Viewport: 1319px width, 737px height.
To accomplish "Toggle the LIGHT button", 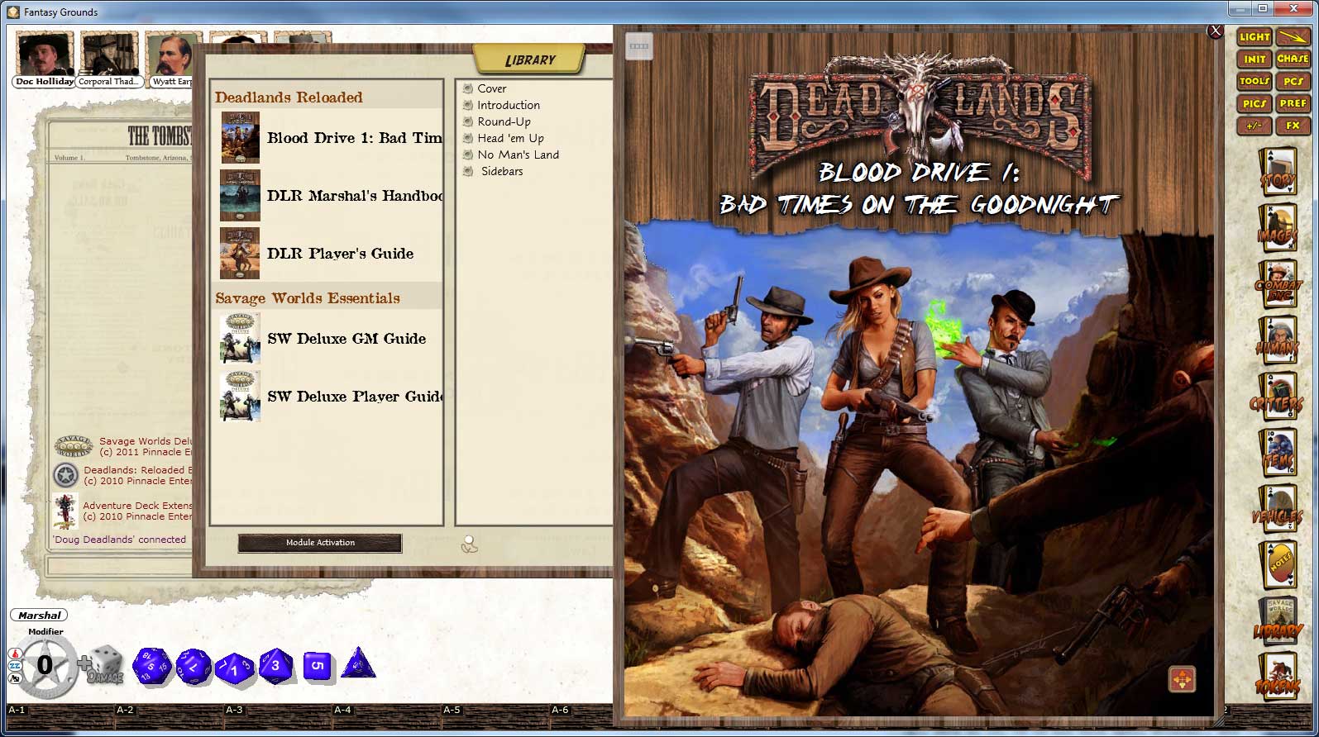I will tap(1254, 37).
